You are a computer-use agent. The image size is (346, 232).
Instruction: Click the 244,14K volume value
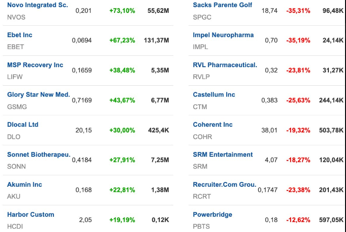click(331, 101)
